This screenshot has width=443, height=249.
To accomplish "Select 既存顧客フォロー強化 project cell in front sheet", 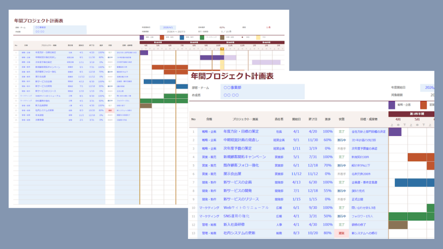I will [241, 166].
